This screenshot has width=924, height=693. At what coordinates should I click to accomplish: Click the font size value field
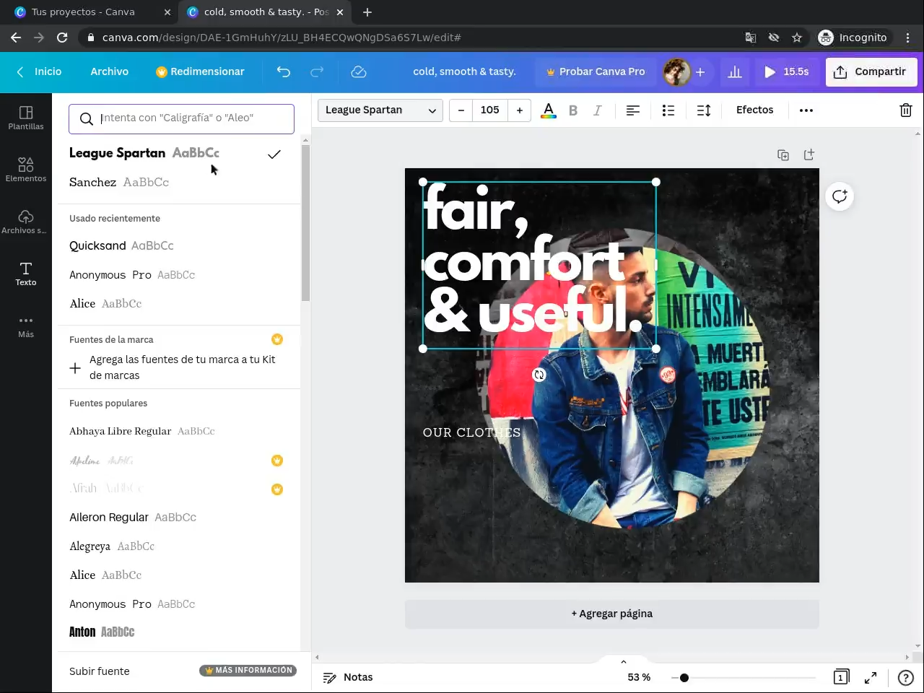click(x=490, y=110)
